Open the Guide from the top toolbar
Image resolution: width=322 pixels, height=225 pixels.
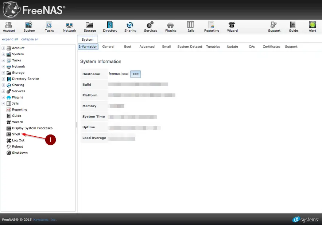coord(293,27)
